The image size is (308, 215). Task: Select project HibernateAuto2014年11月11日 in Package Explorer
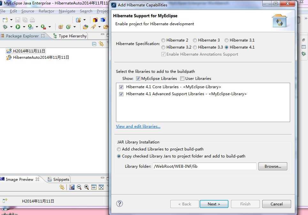point(41,58)
